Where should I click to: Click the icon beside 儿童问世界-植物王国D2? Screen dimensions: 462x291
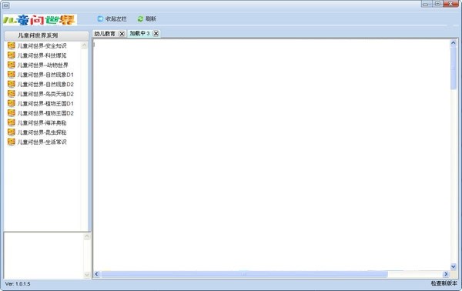12,113
